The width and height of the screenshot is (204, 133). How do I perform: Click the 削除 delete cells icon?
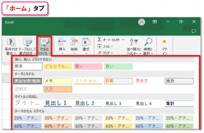(x=74, y=42)
